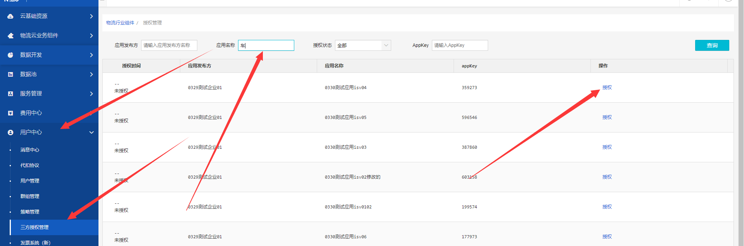Open 费用中心 in the sidebar
This screenshot has height=246, width=744.
pos(49,113)
